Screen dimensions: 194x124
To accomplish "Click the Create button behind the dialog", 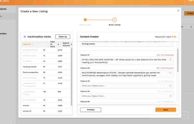I will coord(189,13).
